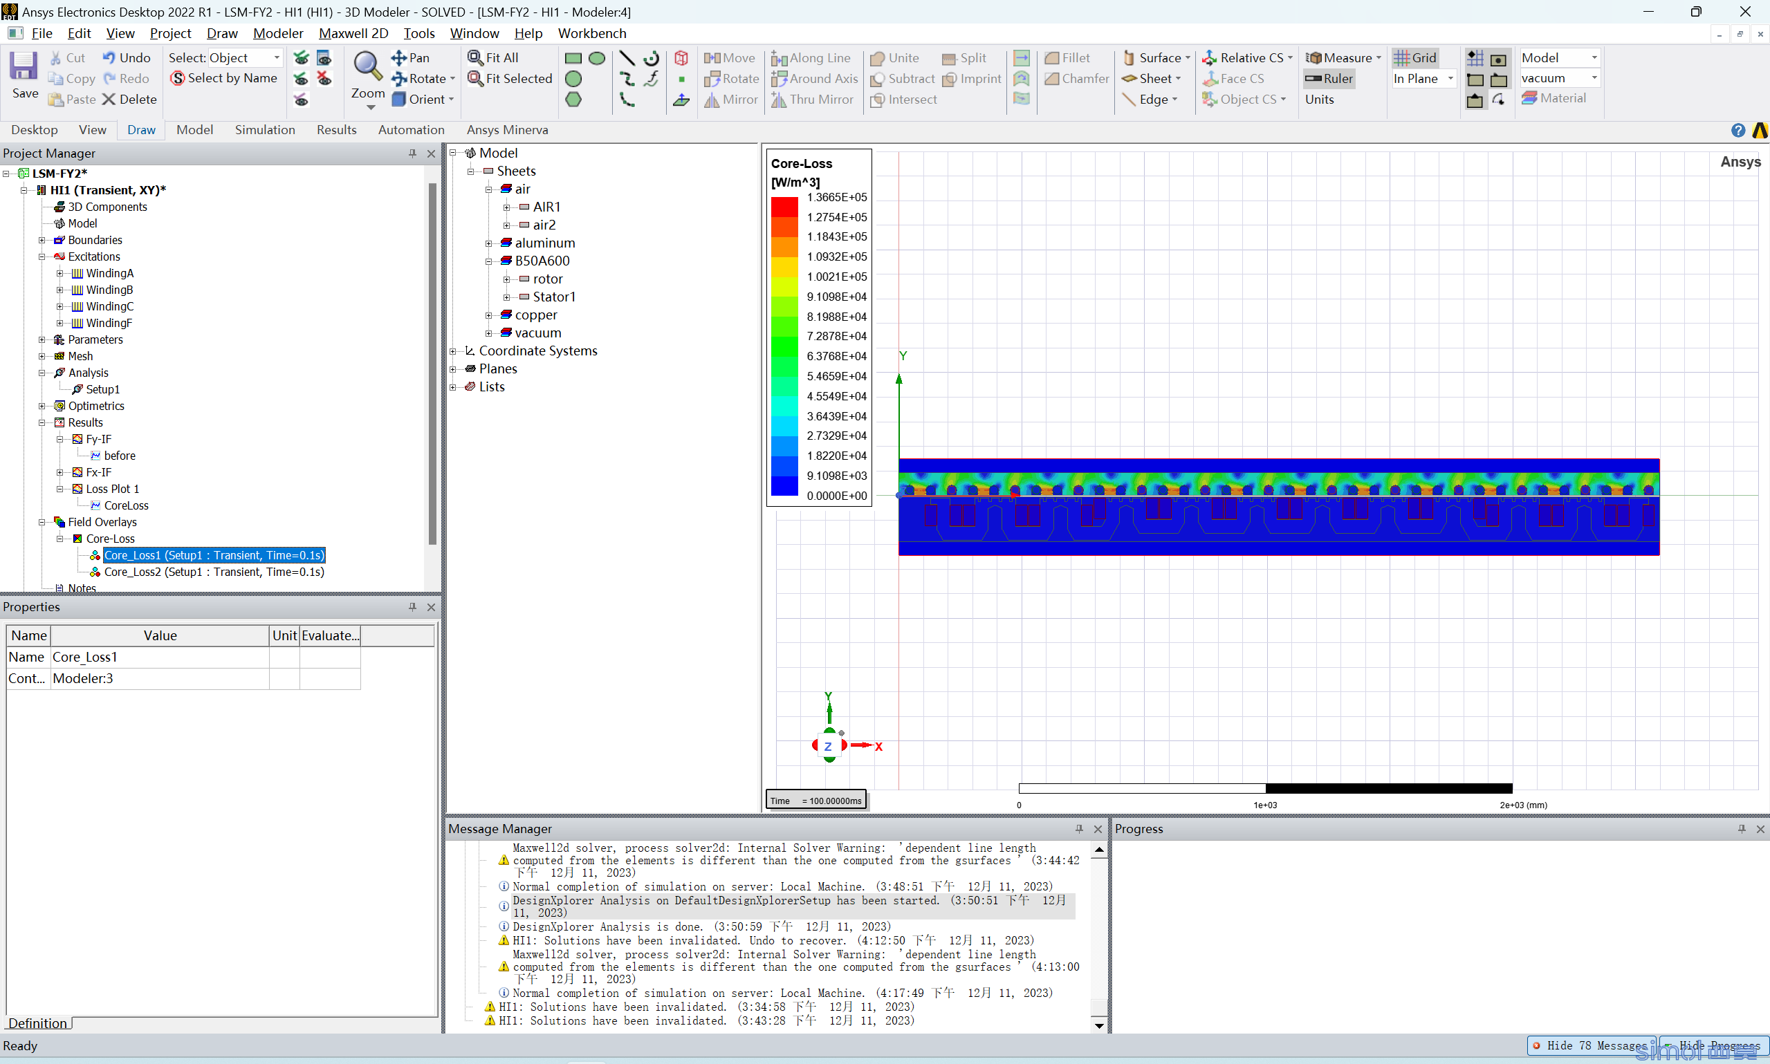1770x1064 pixels.
Task: Collapse the Excitations tree node
Action: [42, 256]
